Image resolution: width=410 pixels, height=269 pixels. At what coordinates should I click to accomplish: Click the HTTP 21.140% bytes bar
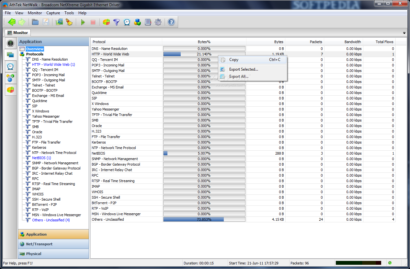point(204,54)
